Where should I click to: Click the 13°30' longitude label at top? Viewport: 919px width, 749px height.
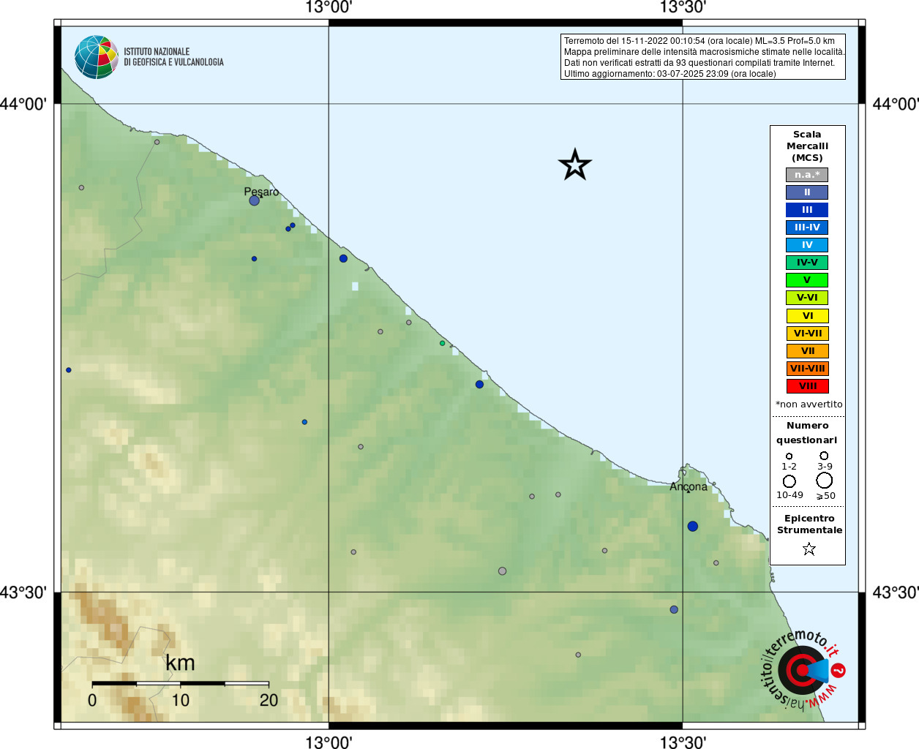tap(683, 8)
